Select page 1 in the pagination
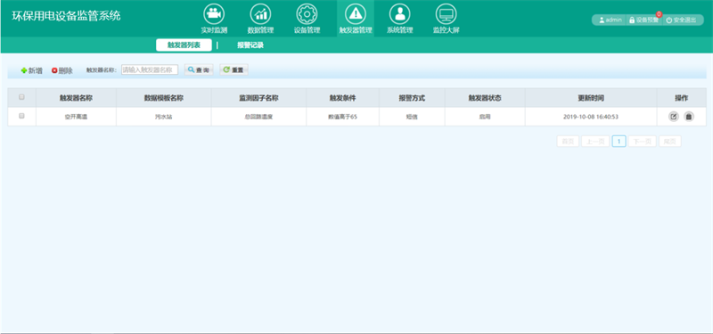This screenshot has width=713, height=334. point(619,142)
